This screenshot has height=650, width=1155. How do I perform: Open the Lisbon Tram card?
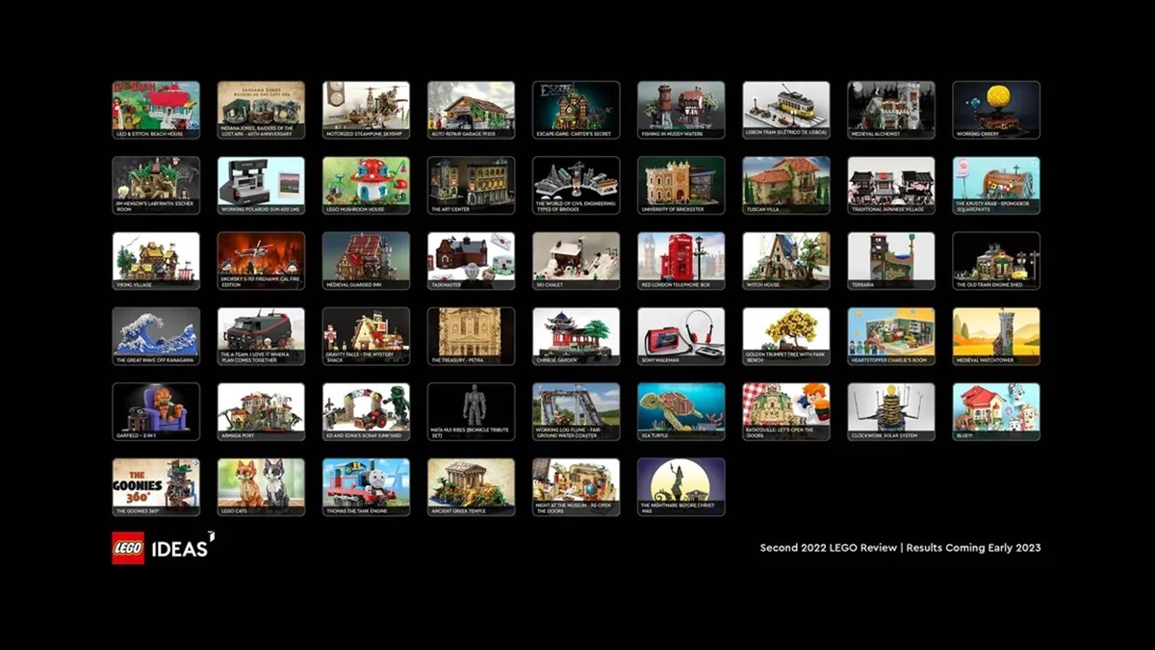point(786,110)
